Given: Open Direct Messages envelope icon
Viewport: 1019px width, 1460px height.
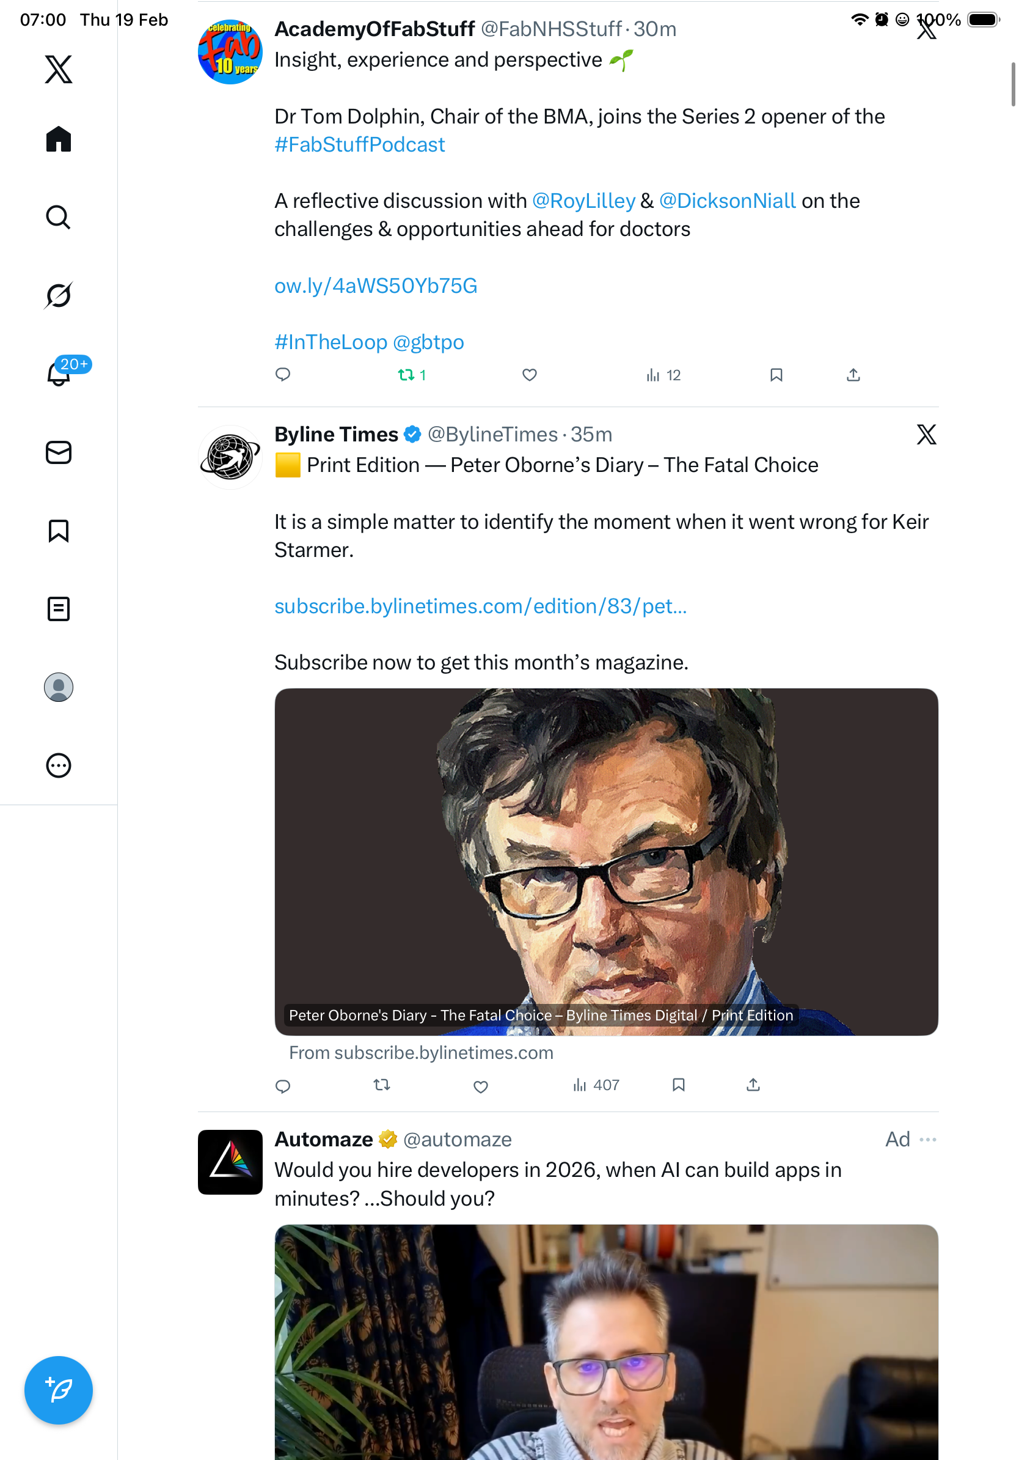Looking at the screenshot, I should coord(59,452).
